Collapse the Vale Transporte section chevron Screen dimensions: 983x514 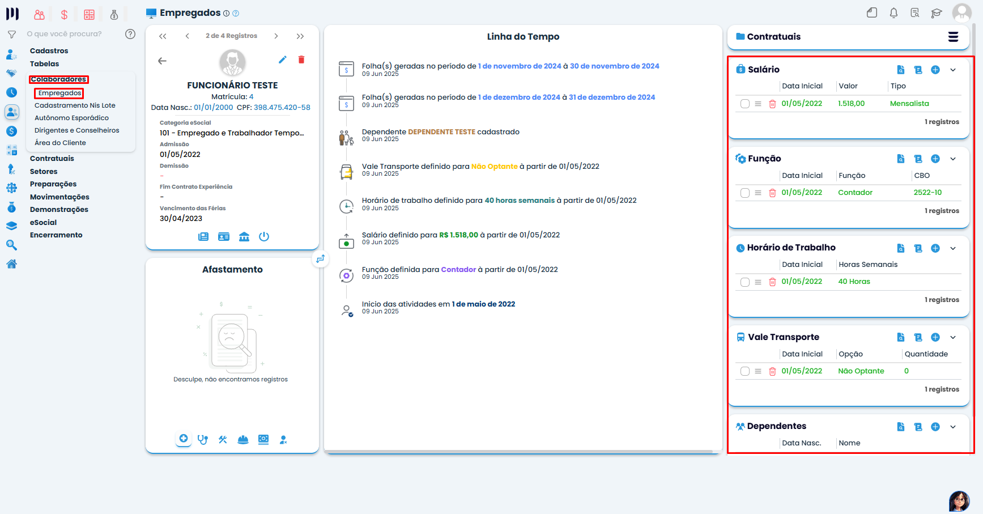click(953, 337)
